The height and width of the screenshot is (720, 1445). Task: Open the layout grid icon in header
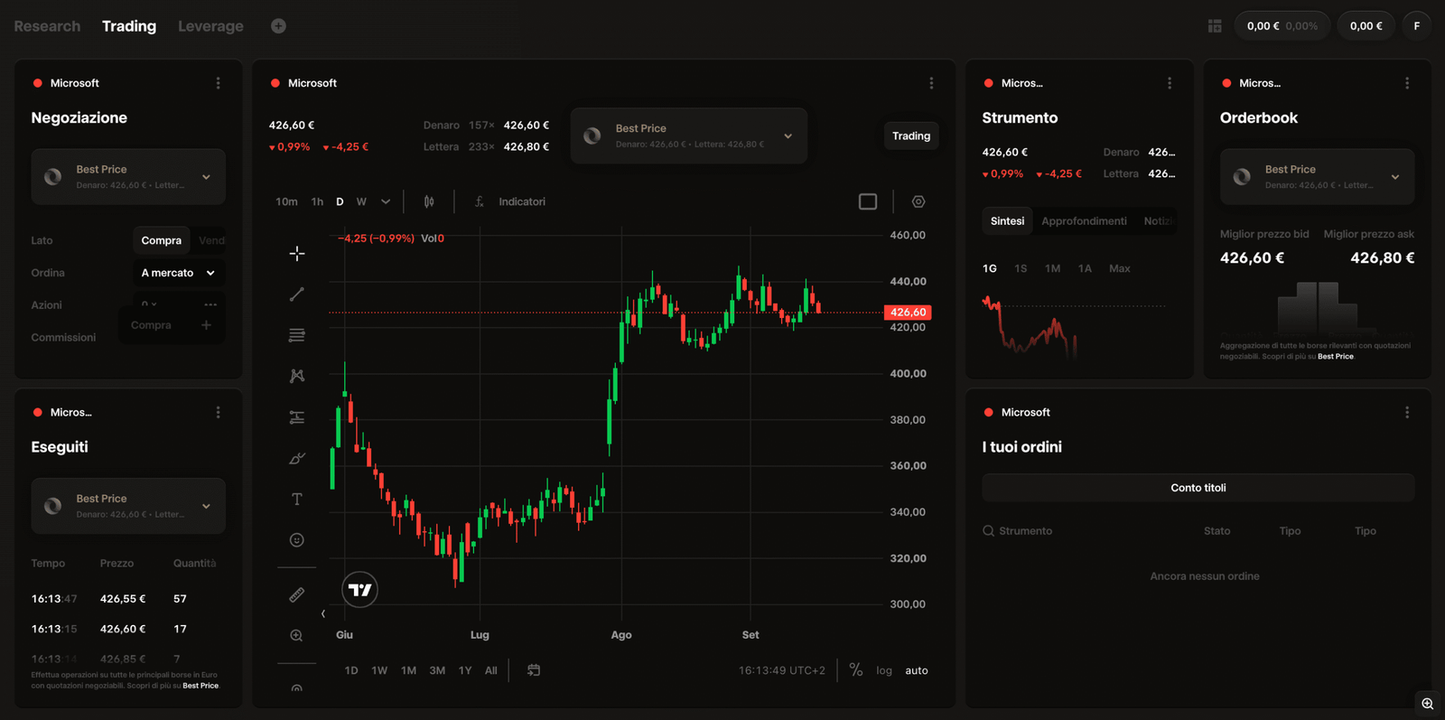pos(1215,26)
